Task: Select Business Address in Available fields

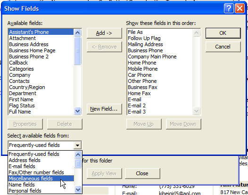Action: click(41, 44)
